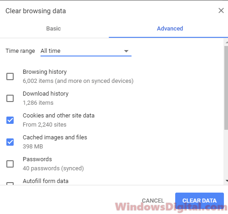228x214 pixels.
Task: Click the Time range dropdown arrow
Action: tap(126, 51)
